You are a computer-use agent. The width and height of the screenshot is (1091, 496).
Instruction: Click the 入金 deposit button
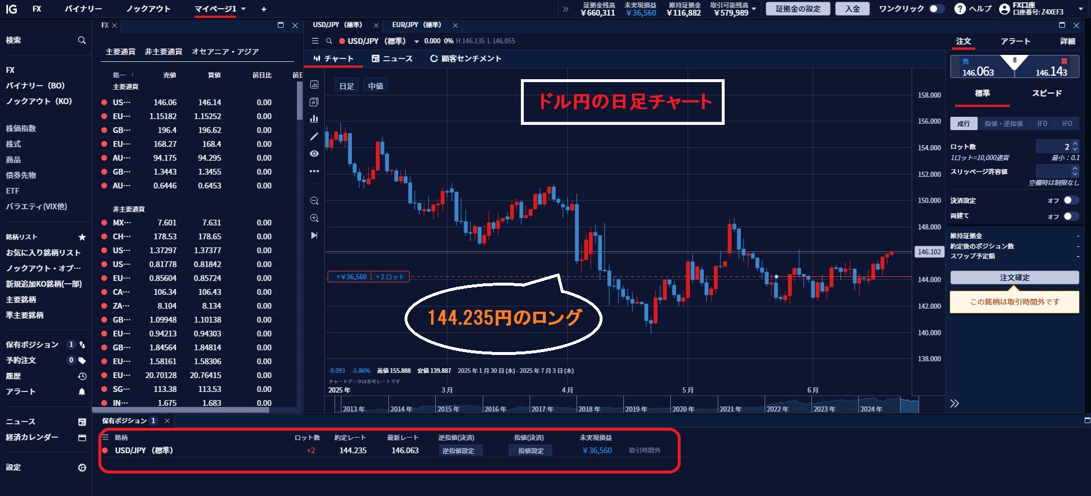pos(853,9)
